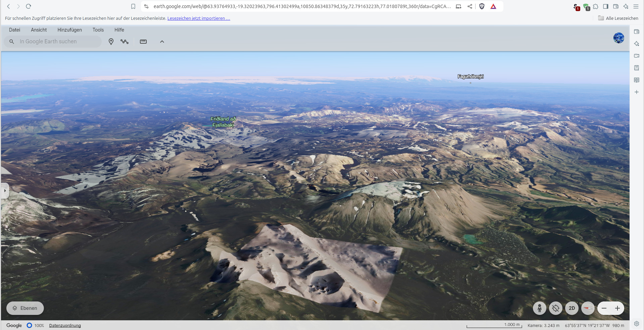Click the address bar URL
The width and height of the screenshot is (644, 330).
tap(302, 6)
